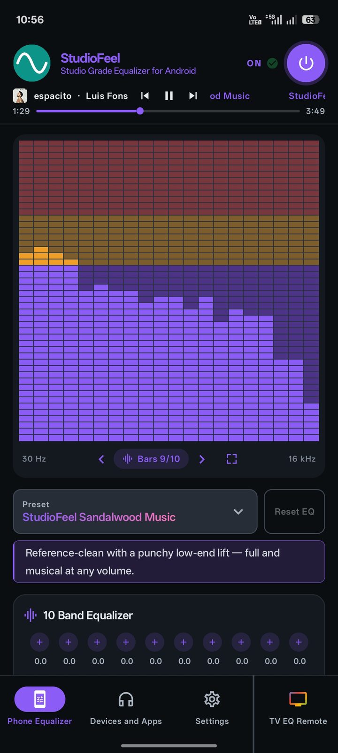338x753 pixels.
Task: Toggle the StudioFeel power button
Action: coord(306,63)
